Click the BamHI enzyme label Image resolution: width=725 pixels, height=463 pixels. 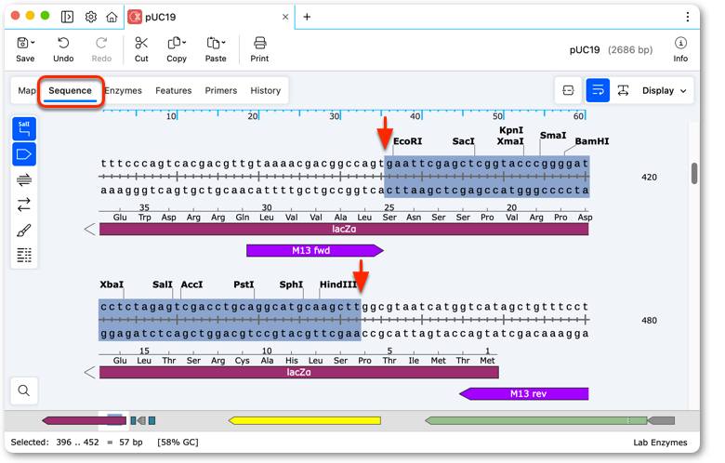click(592, 141)
